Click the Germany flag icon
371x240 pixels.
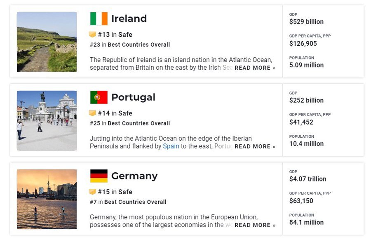99,176
